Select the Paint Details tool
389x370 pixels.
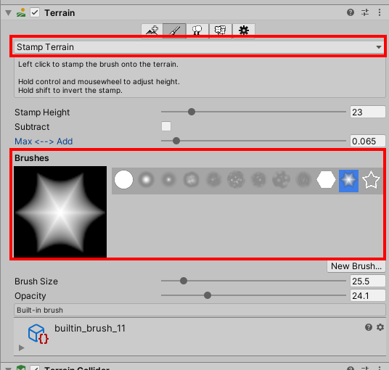(221, 30)
